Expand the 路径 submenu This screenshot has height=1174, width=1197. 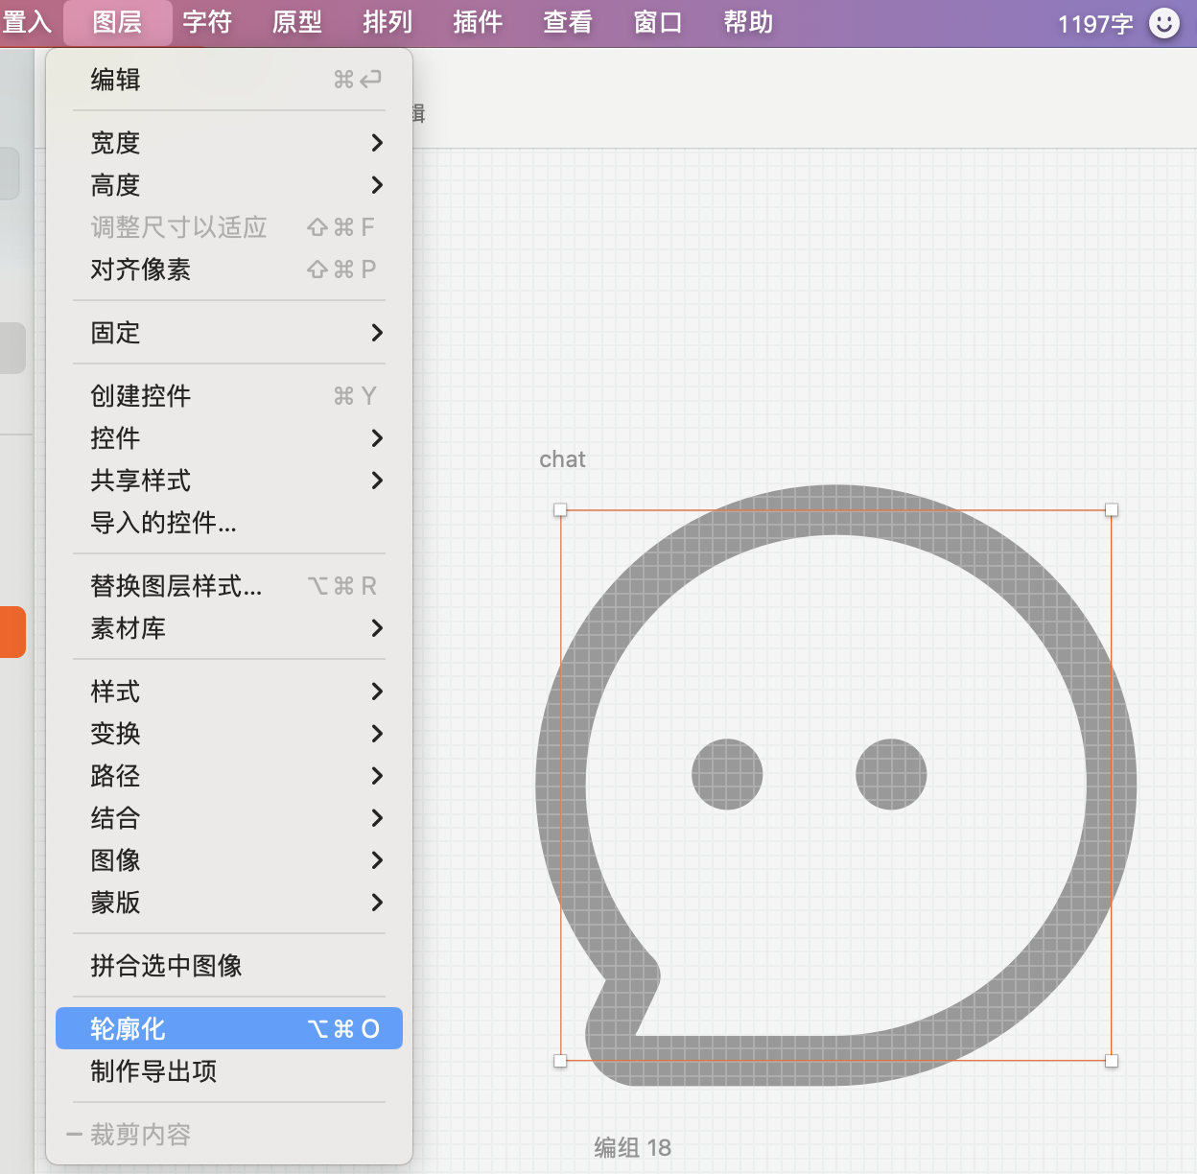(x=229, y=776)
